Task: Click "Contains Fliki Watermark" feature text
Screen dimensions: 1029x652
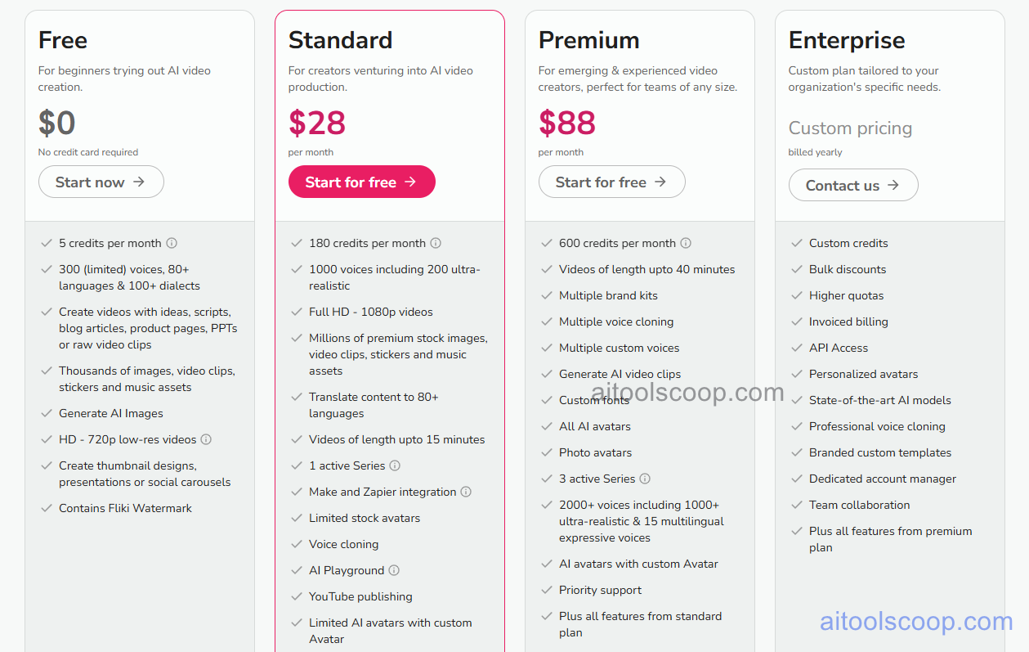Action: (x=125, y=508)
